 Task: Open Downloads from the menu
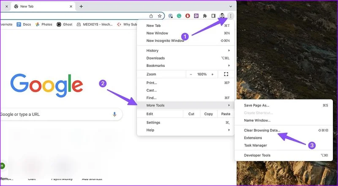185,58
